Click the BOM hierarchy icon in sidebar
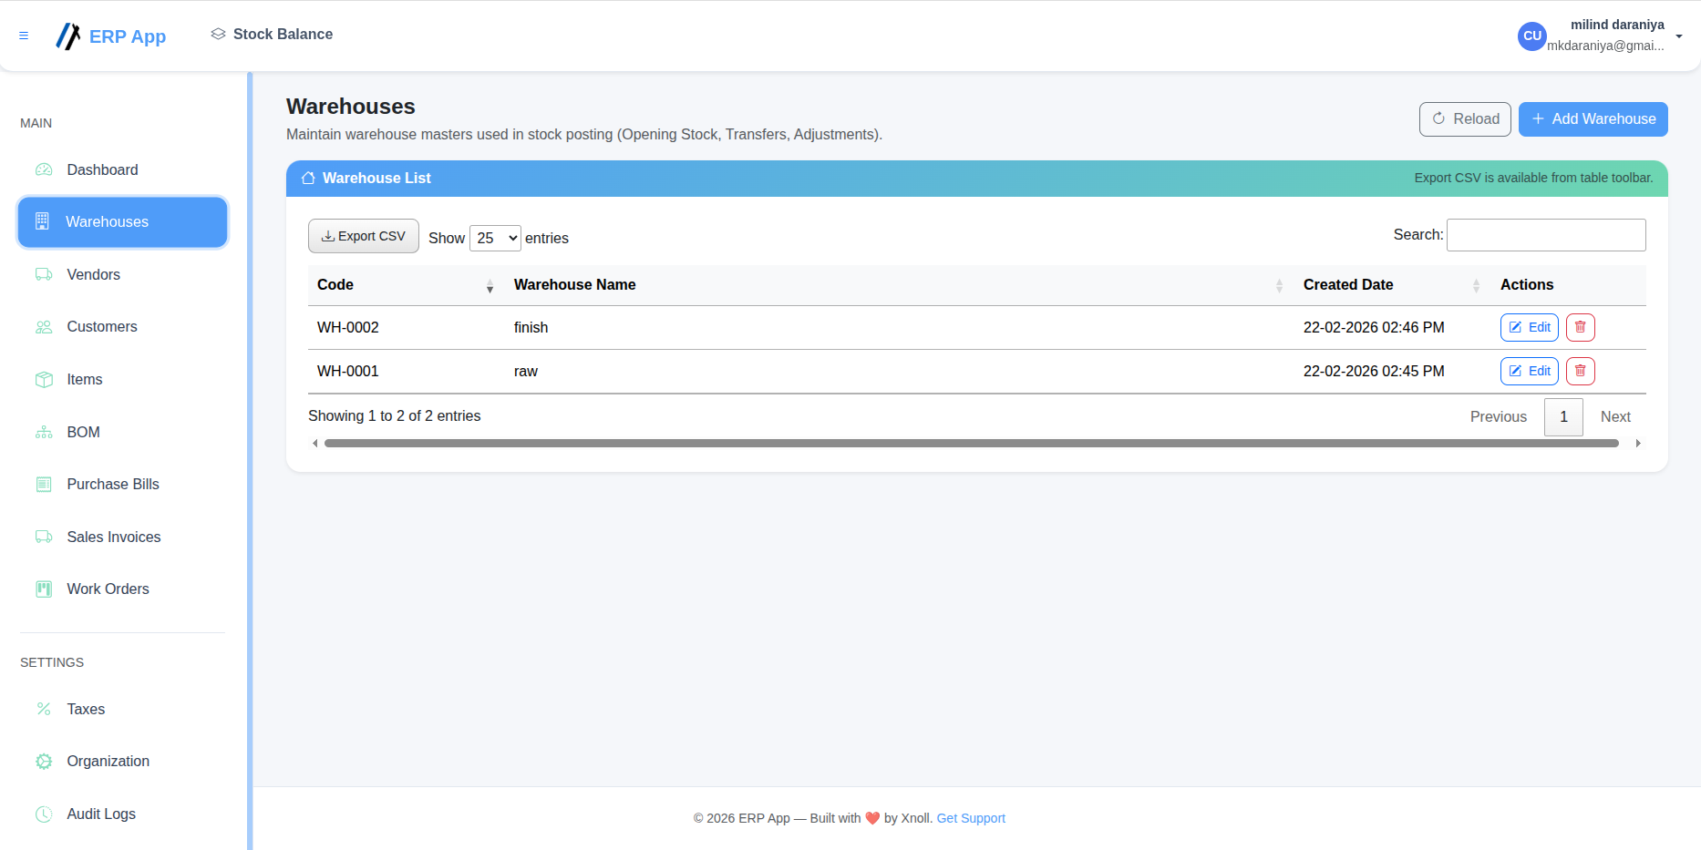1701x850 pixels. 43,432
